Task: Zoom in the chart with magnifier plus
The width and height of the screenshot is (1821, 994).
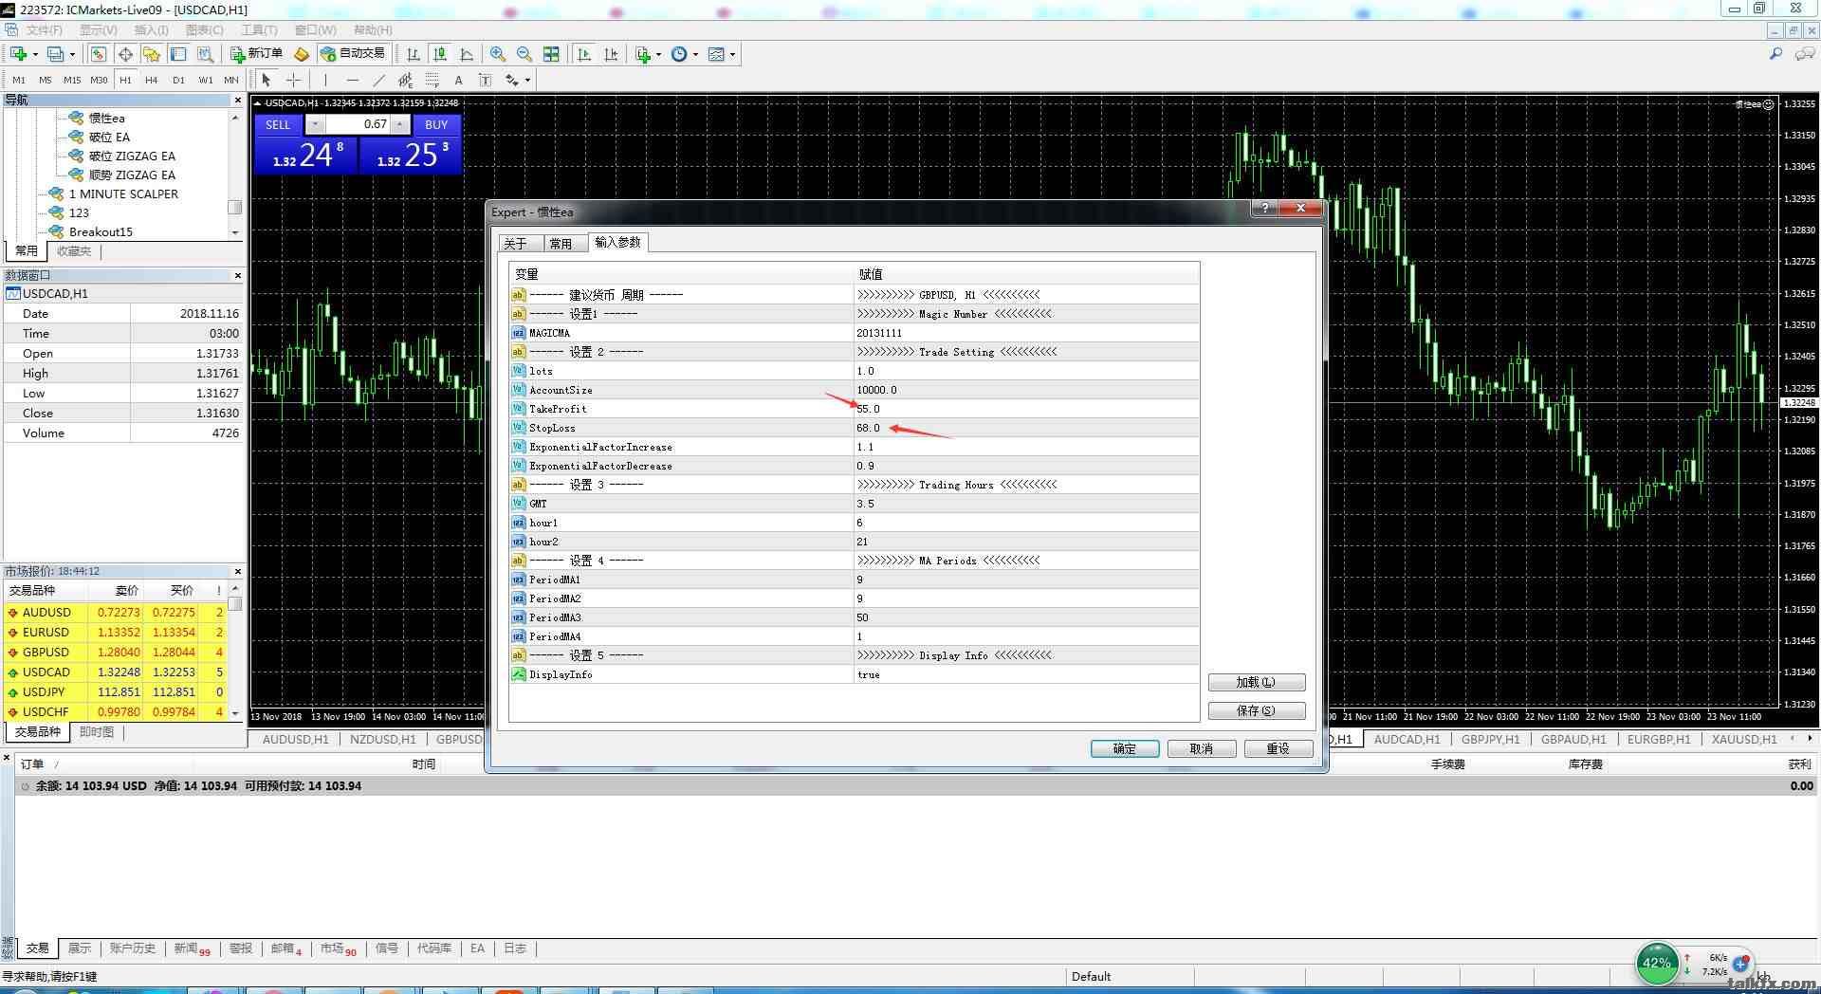Action: (498, 54)
